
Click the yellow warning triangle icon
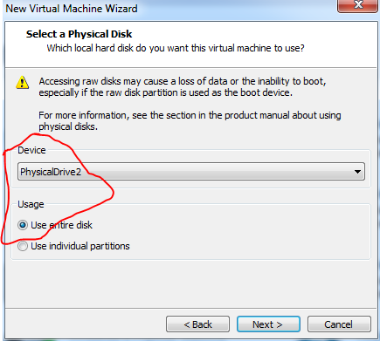coord(22,82)
